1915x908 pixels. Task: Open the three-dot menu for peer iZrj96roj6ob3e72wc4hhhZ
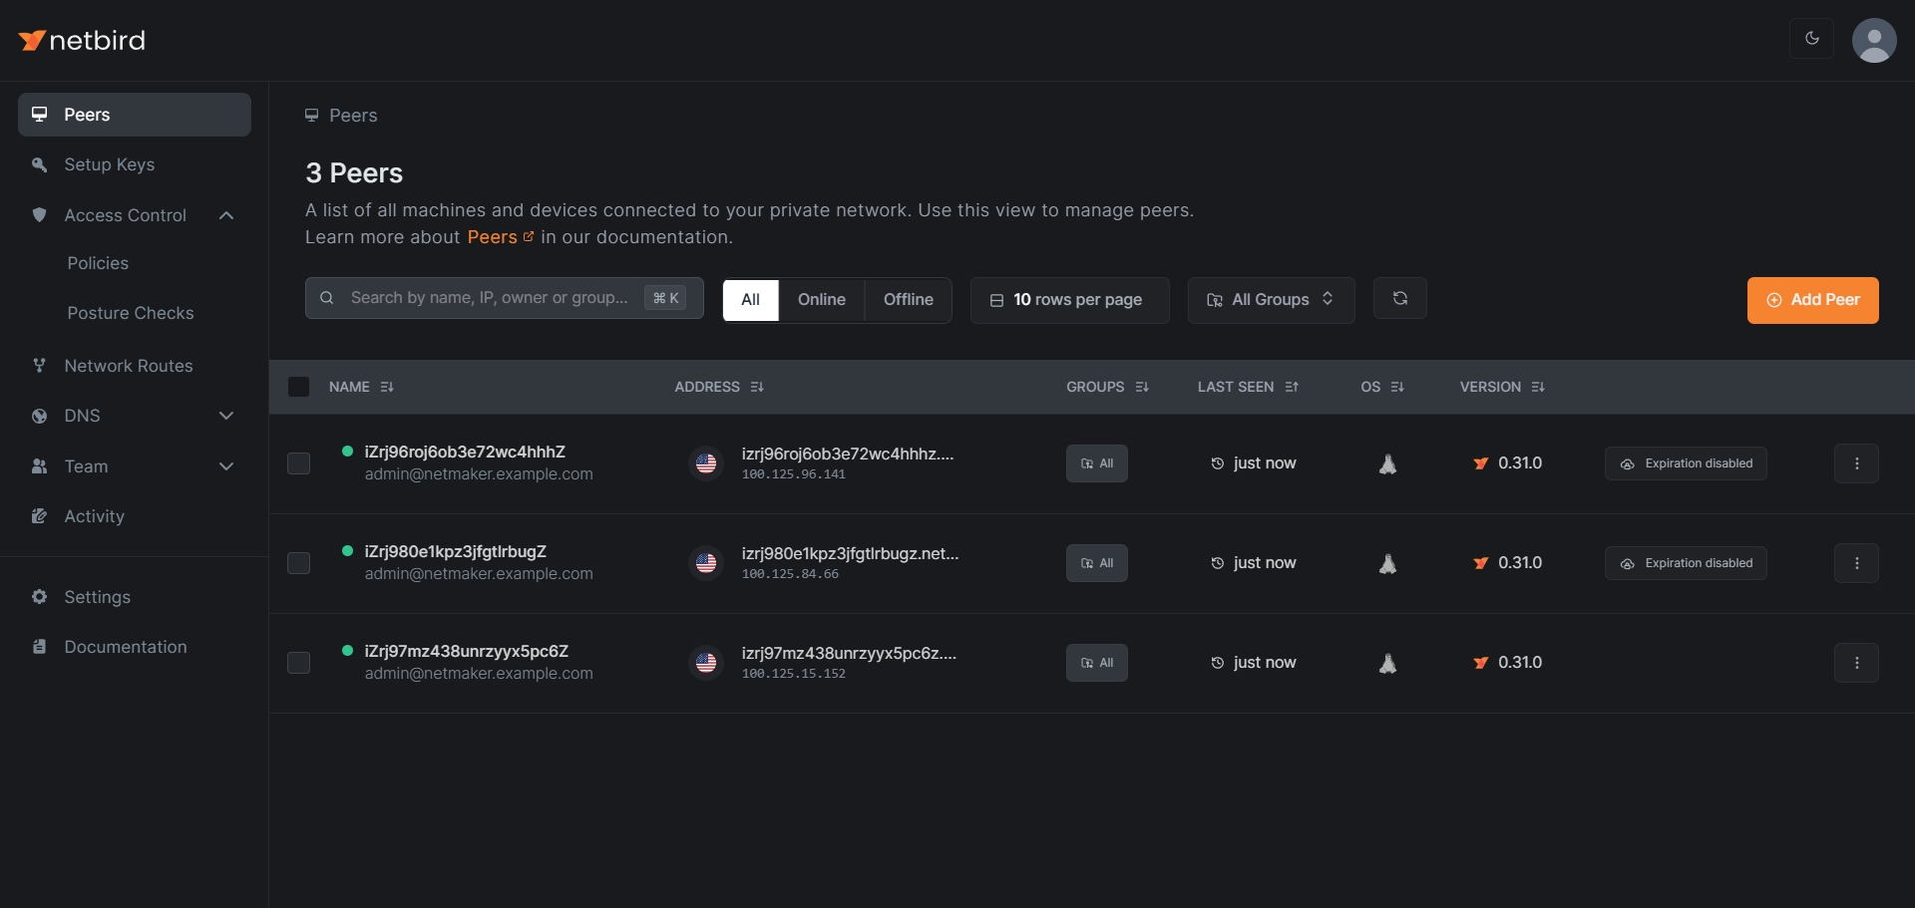point(1855,463)
